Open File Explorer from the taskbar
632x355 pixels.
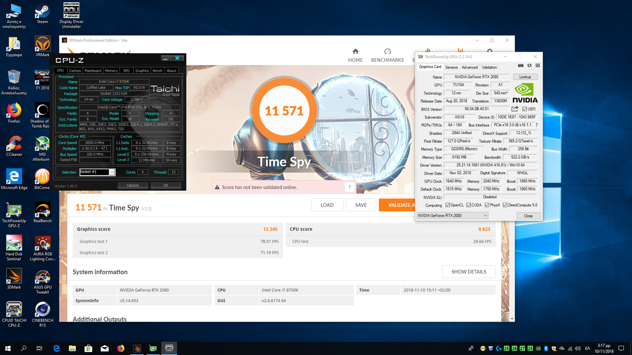tap(73, 348)
